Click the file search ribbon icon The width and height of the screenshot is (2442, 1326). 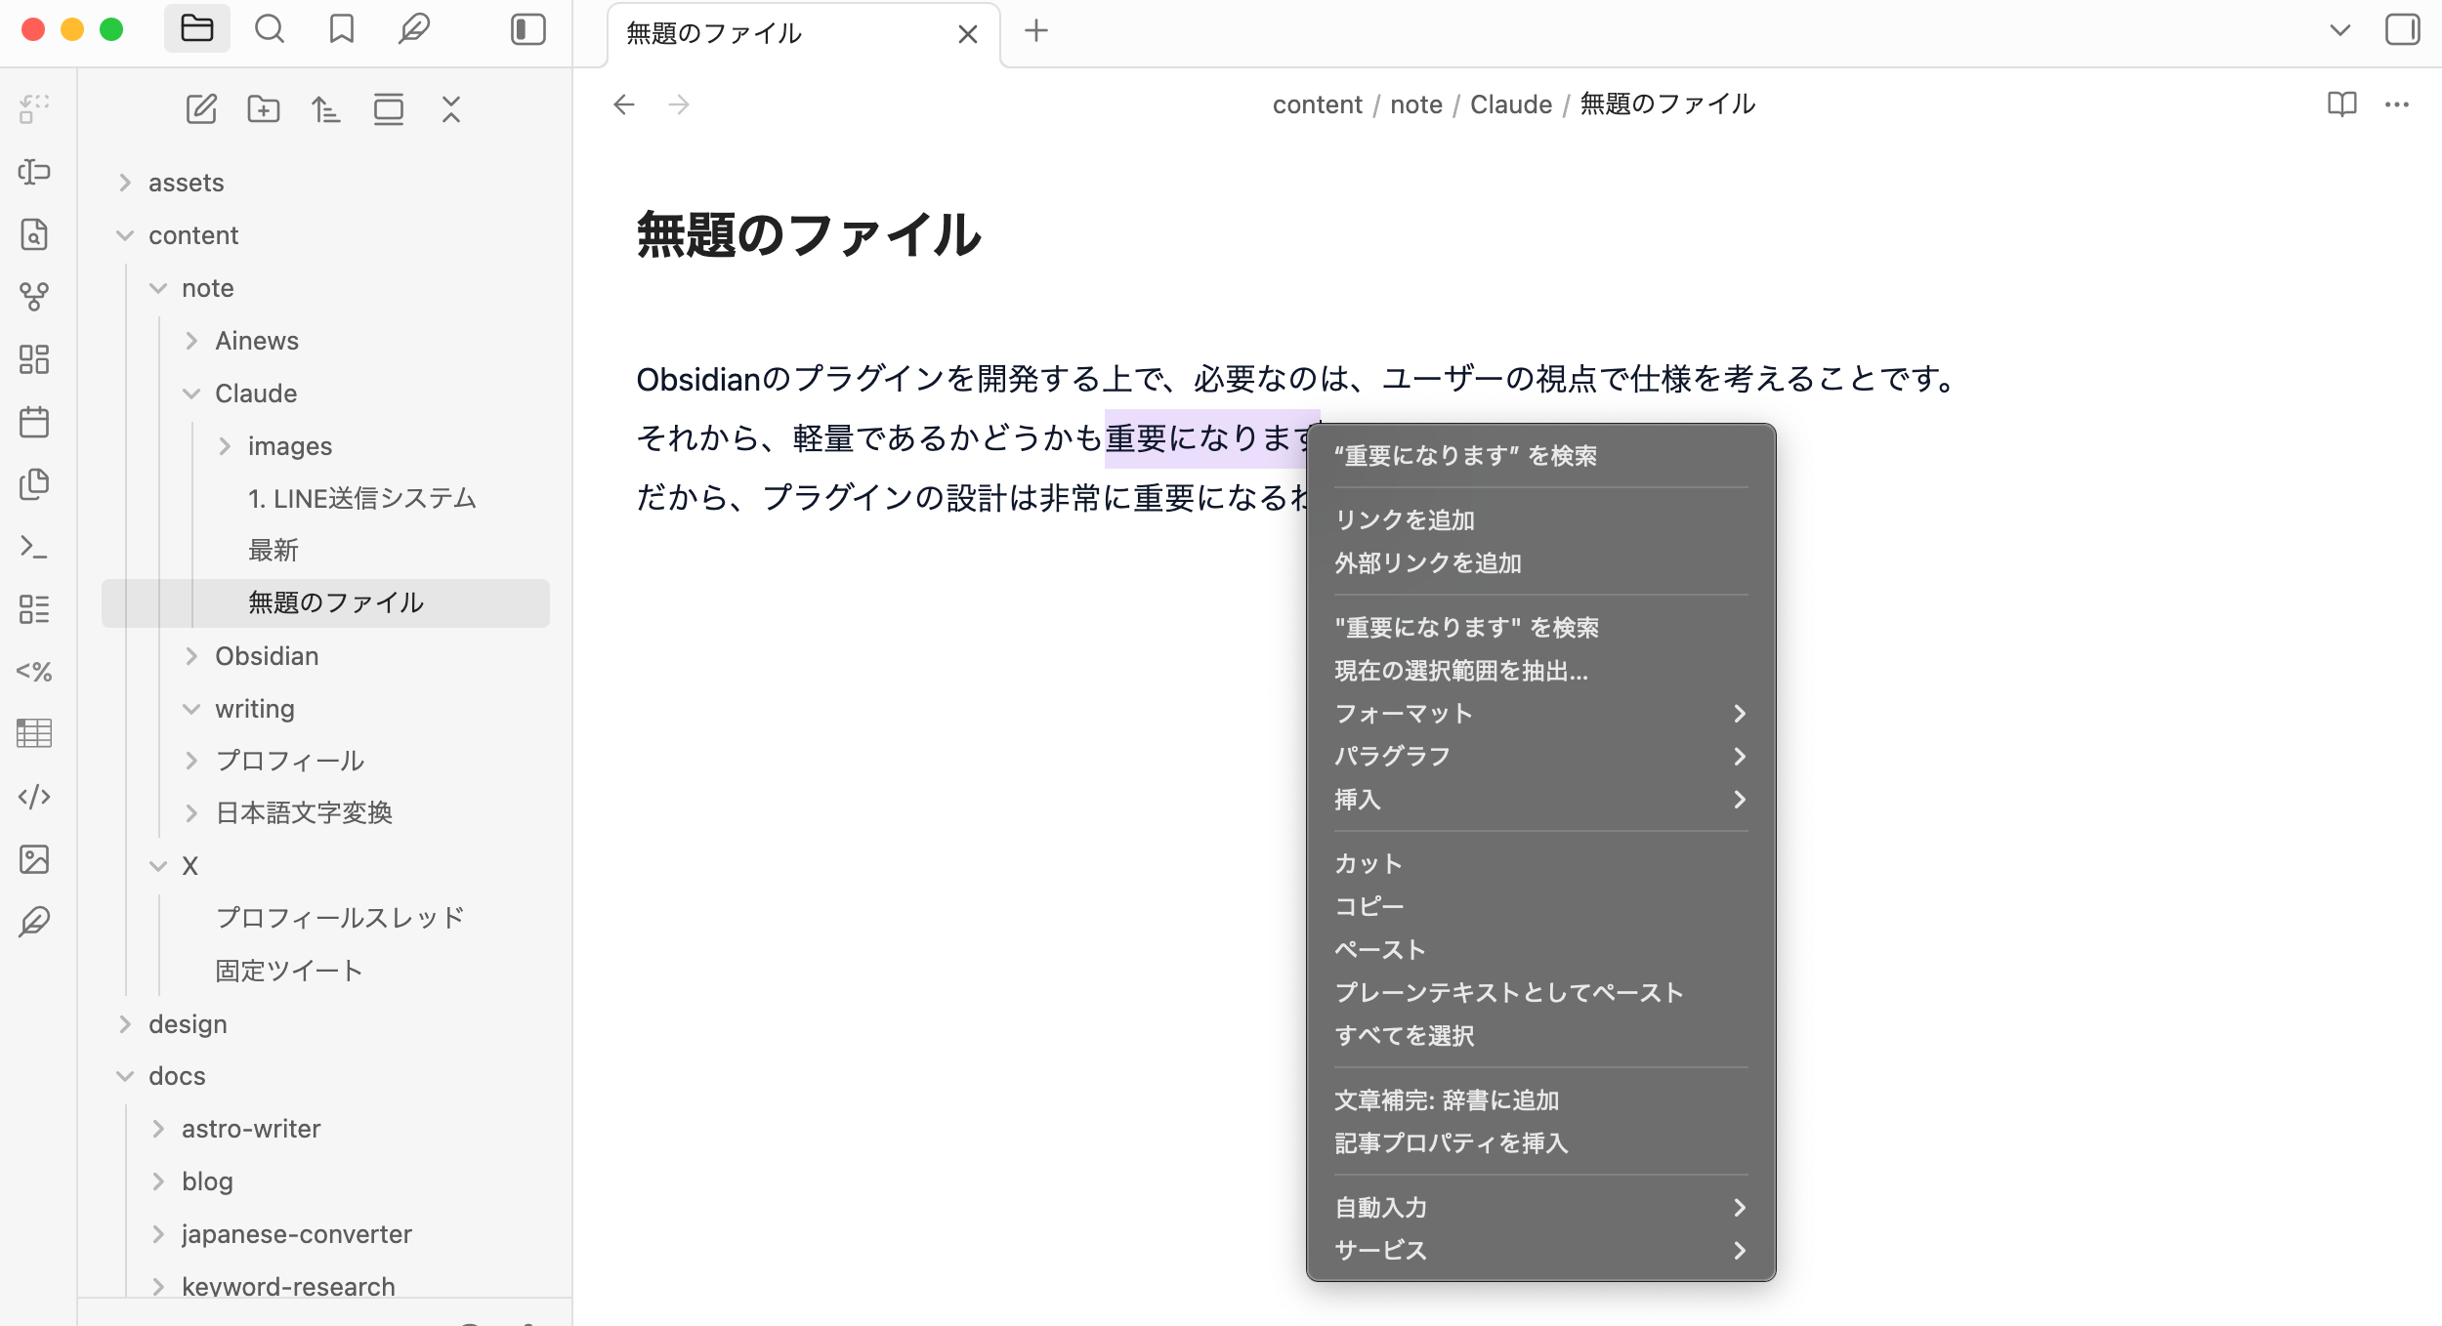point(34,234)
